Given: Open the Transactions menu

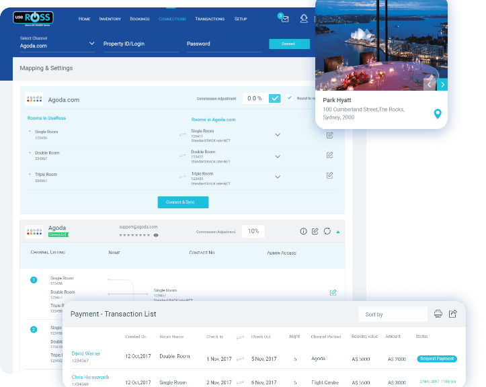Looking at the screenshot, I should point(210,19).
